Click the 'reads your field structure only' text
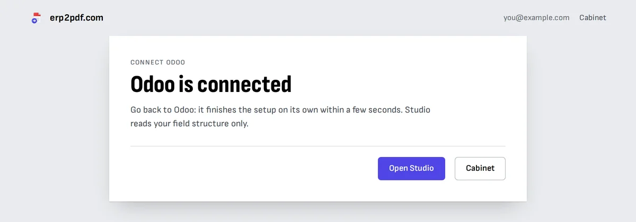This screenshot has height=222, width=636. pos(189,124)
